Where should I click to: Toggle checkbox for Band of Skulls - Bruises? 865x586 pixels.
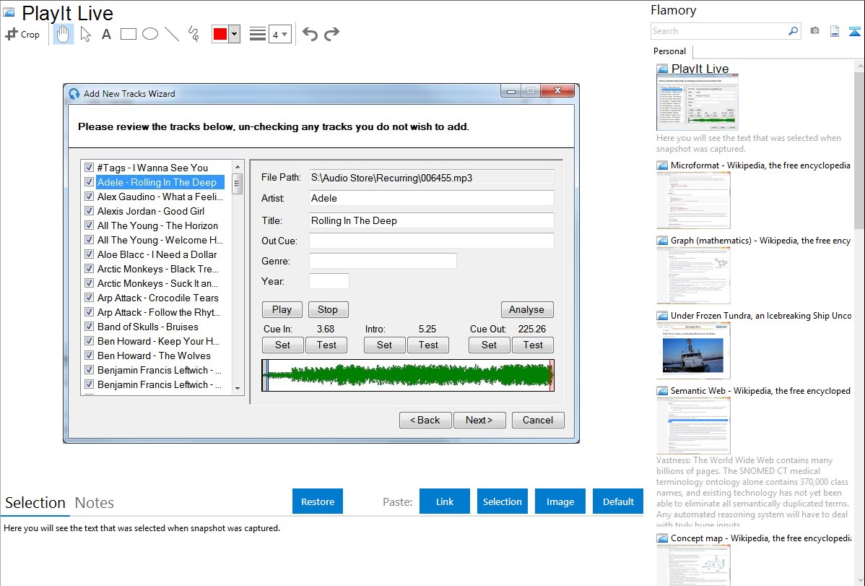pos(90,327)
